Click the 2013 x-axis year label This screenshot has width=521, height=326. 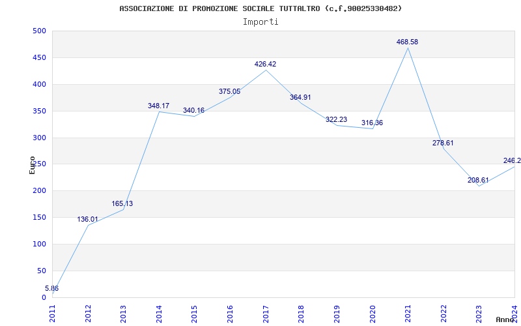pyautogui.click(x=124, y=314)
